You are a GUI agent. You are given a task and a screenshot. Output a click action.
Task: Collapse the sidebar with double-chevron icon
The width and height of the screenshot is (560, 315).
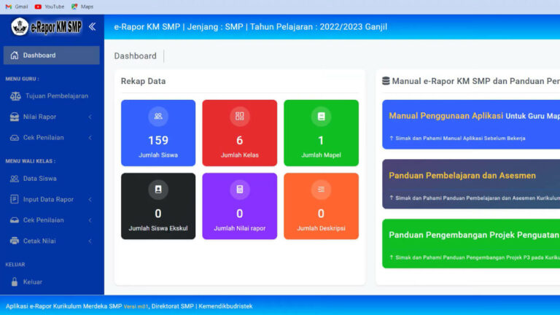92,27
